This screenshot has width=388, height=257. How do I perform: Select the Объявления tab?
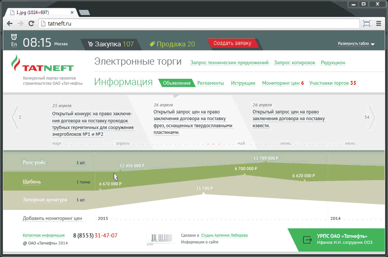click(176, 83)
